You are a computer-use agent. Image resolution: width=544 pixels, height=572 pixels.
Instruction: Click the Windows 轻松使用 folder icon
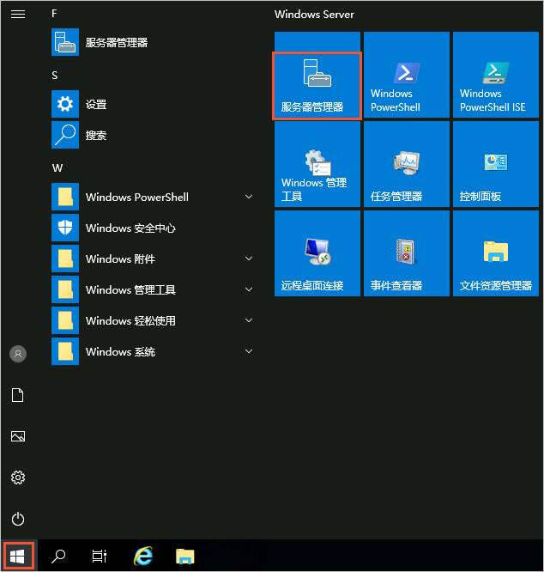point(65,320)
